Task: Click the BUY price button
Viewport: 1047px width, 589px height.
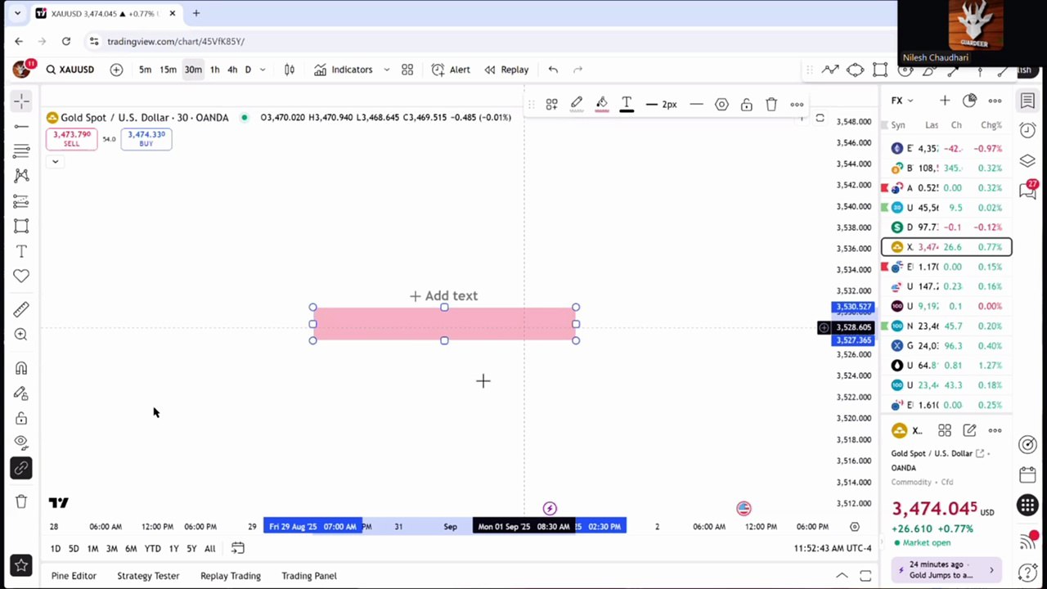Action: coord(146,139)
